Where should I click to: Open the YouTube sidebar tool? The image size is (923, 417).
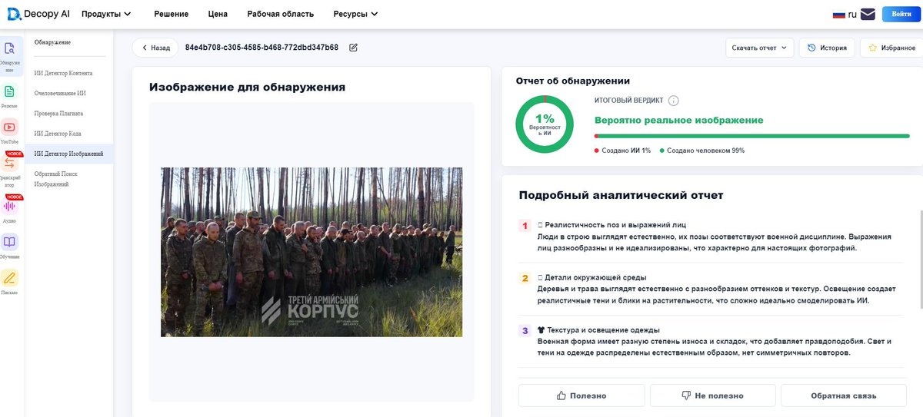coord(10,131)
